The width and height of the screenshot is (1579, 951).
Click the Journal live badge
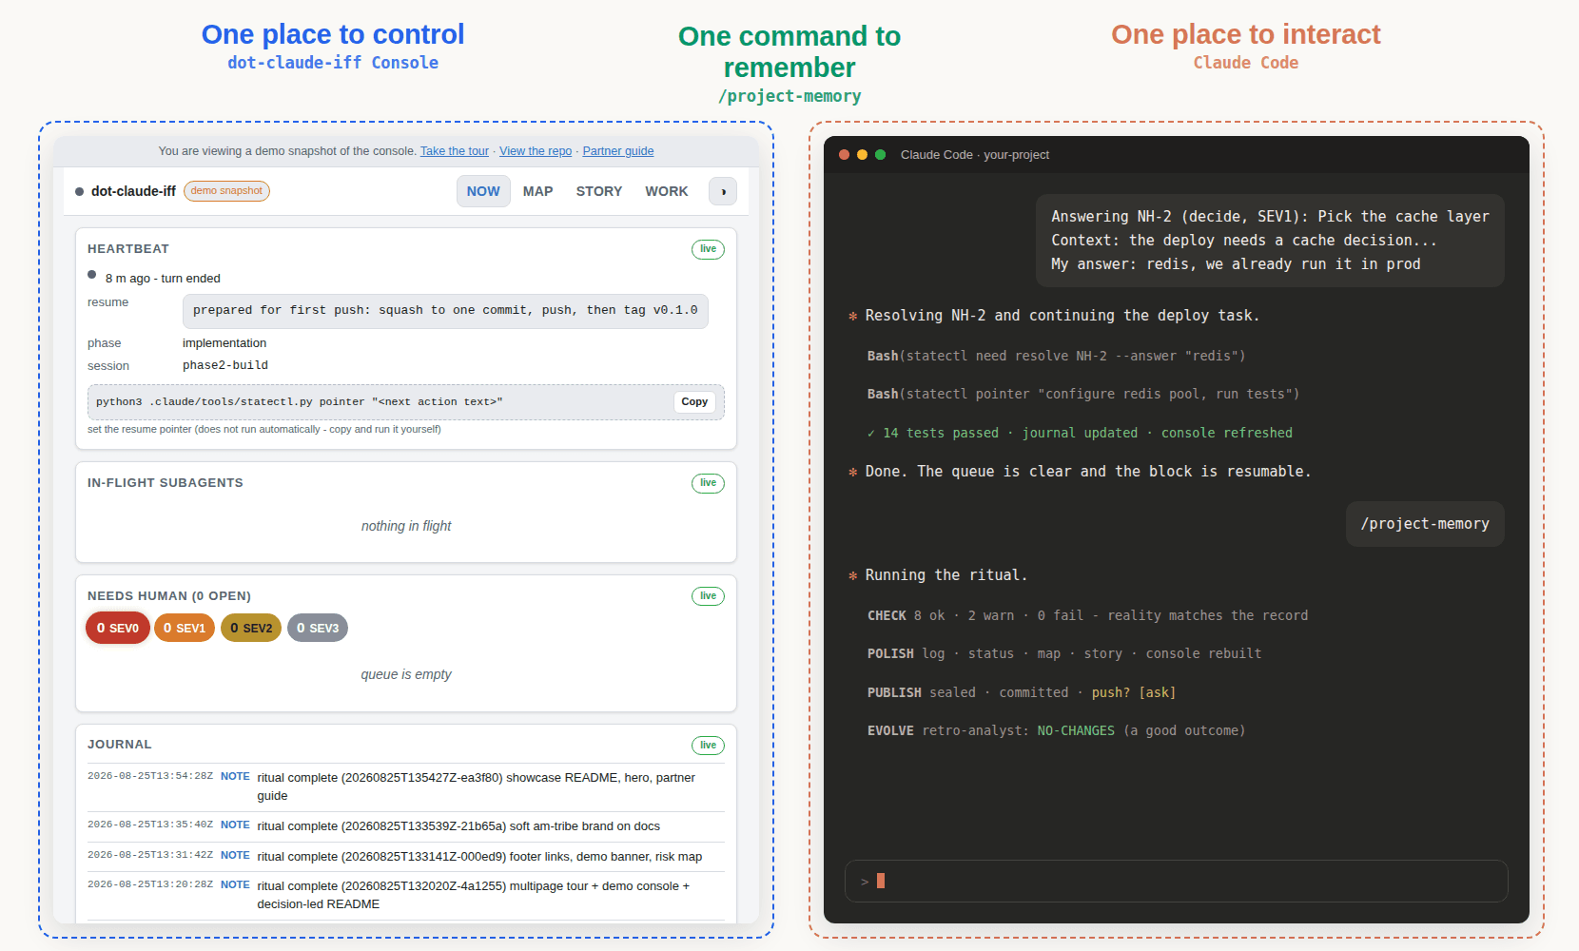tap(708, 746)
